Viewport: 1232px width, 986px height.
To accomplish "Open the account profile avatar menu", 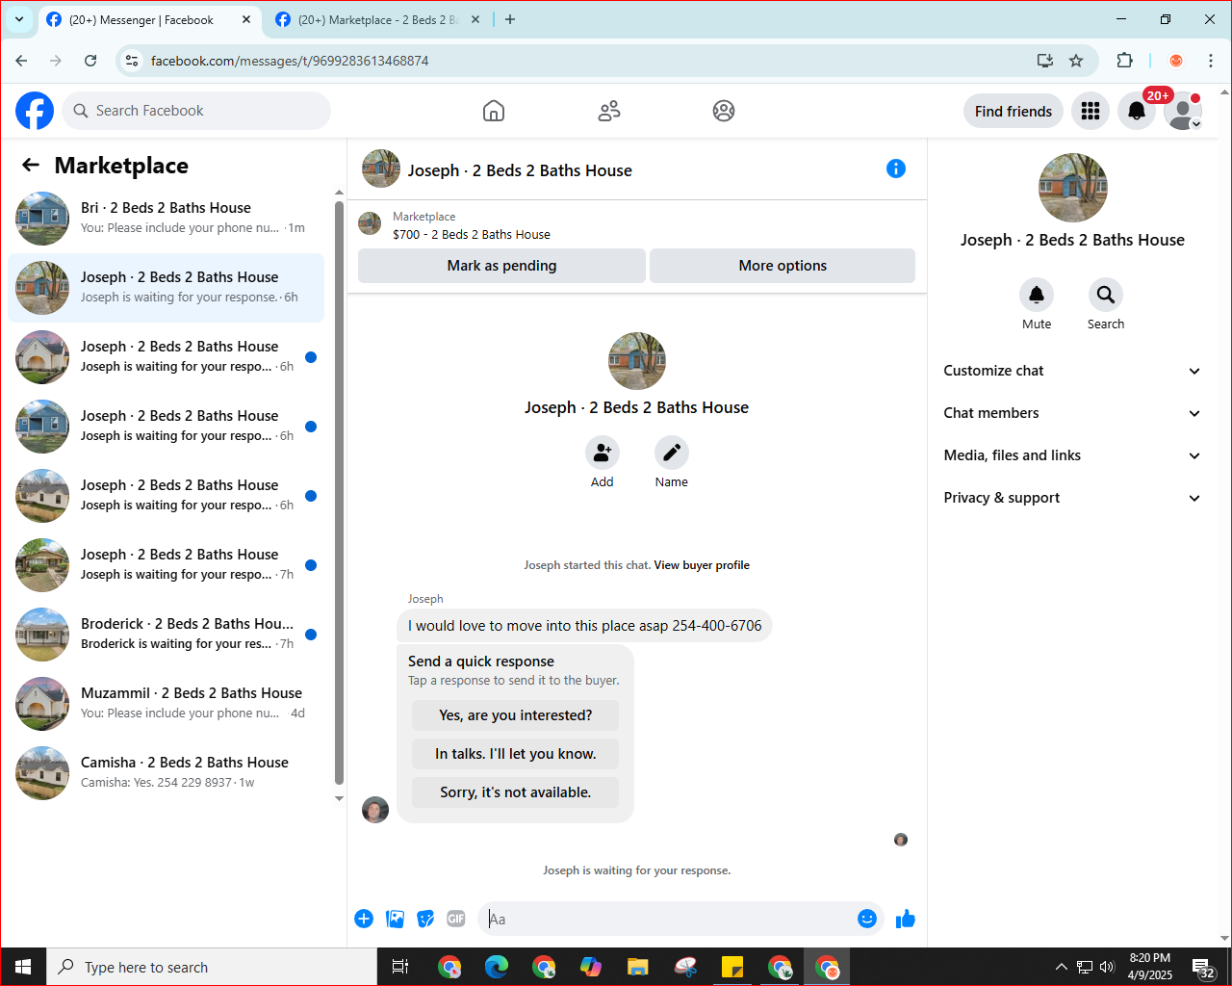I will click(x=1183, y=111).
